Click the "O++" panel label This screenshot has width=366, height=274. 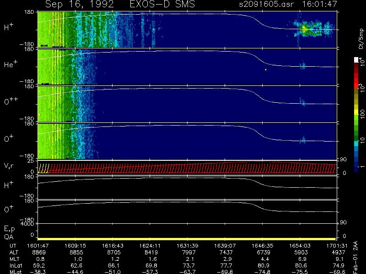click(x=11, y=100)
